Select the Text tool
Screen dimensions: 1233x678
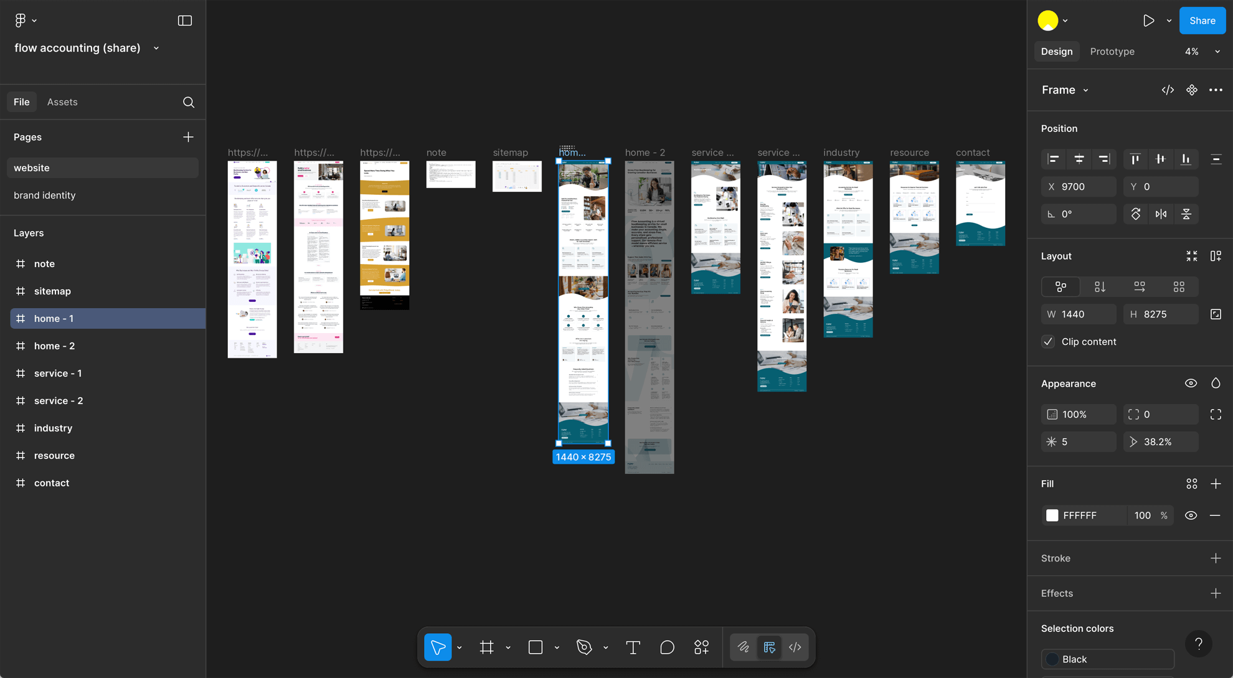633,647
